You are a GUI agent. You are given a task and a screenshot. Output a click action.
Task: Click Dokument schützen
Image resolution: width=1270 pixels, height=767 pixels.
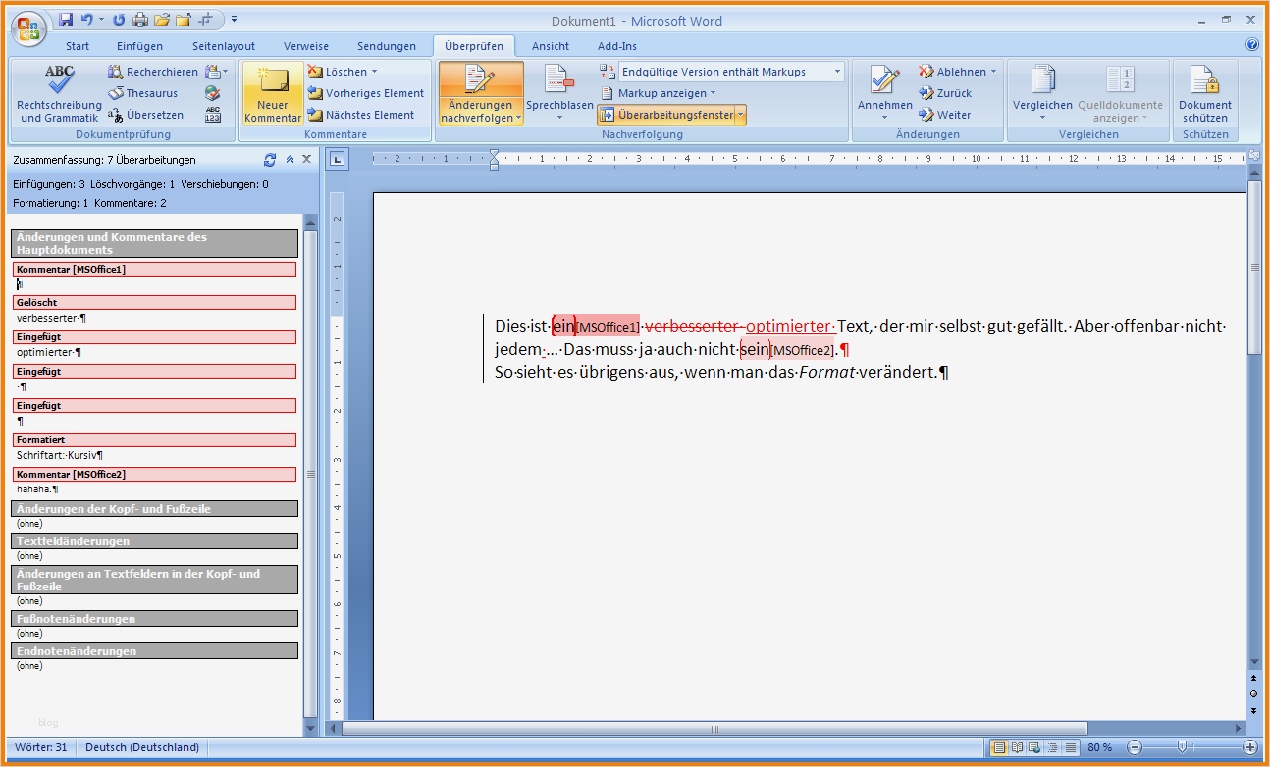point(1205,93)
